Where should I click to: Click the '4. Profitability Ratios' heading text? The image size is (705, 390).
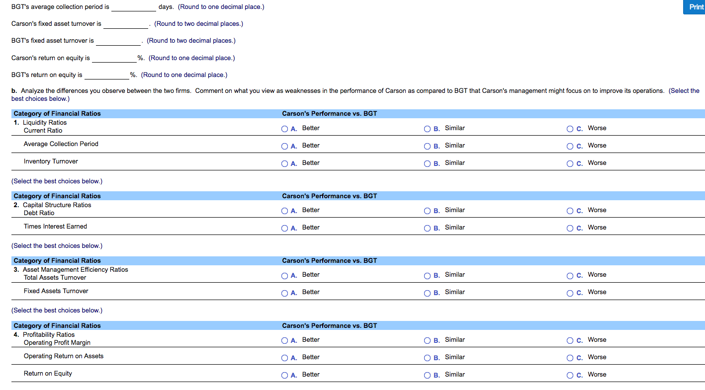click(44, 335)
